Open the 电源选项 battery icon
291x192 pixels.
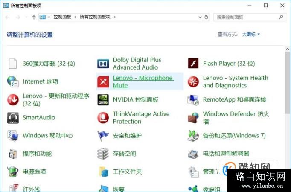point(13,172)
